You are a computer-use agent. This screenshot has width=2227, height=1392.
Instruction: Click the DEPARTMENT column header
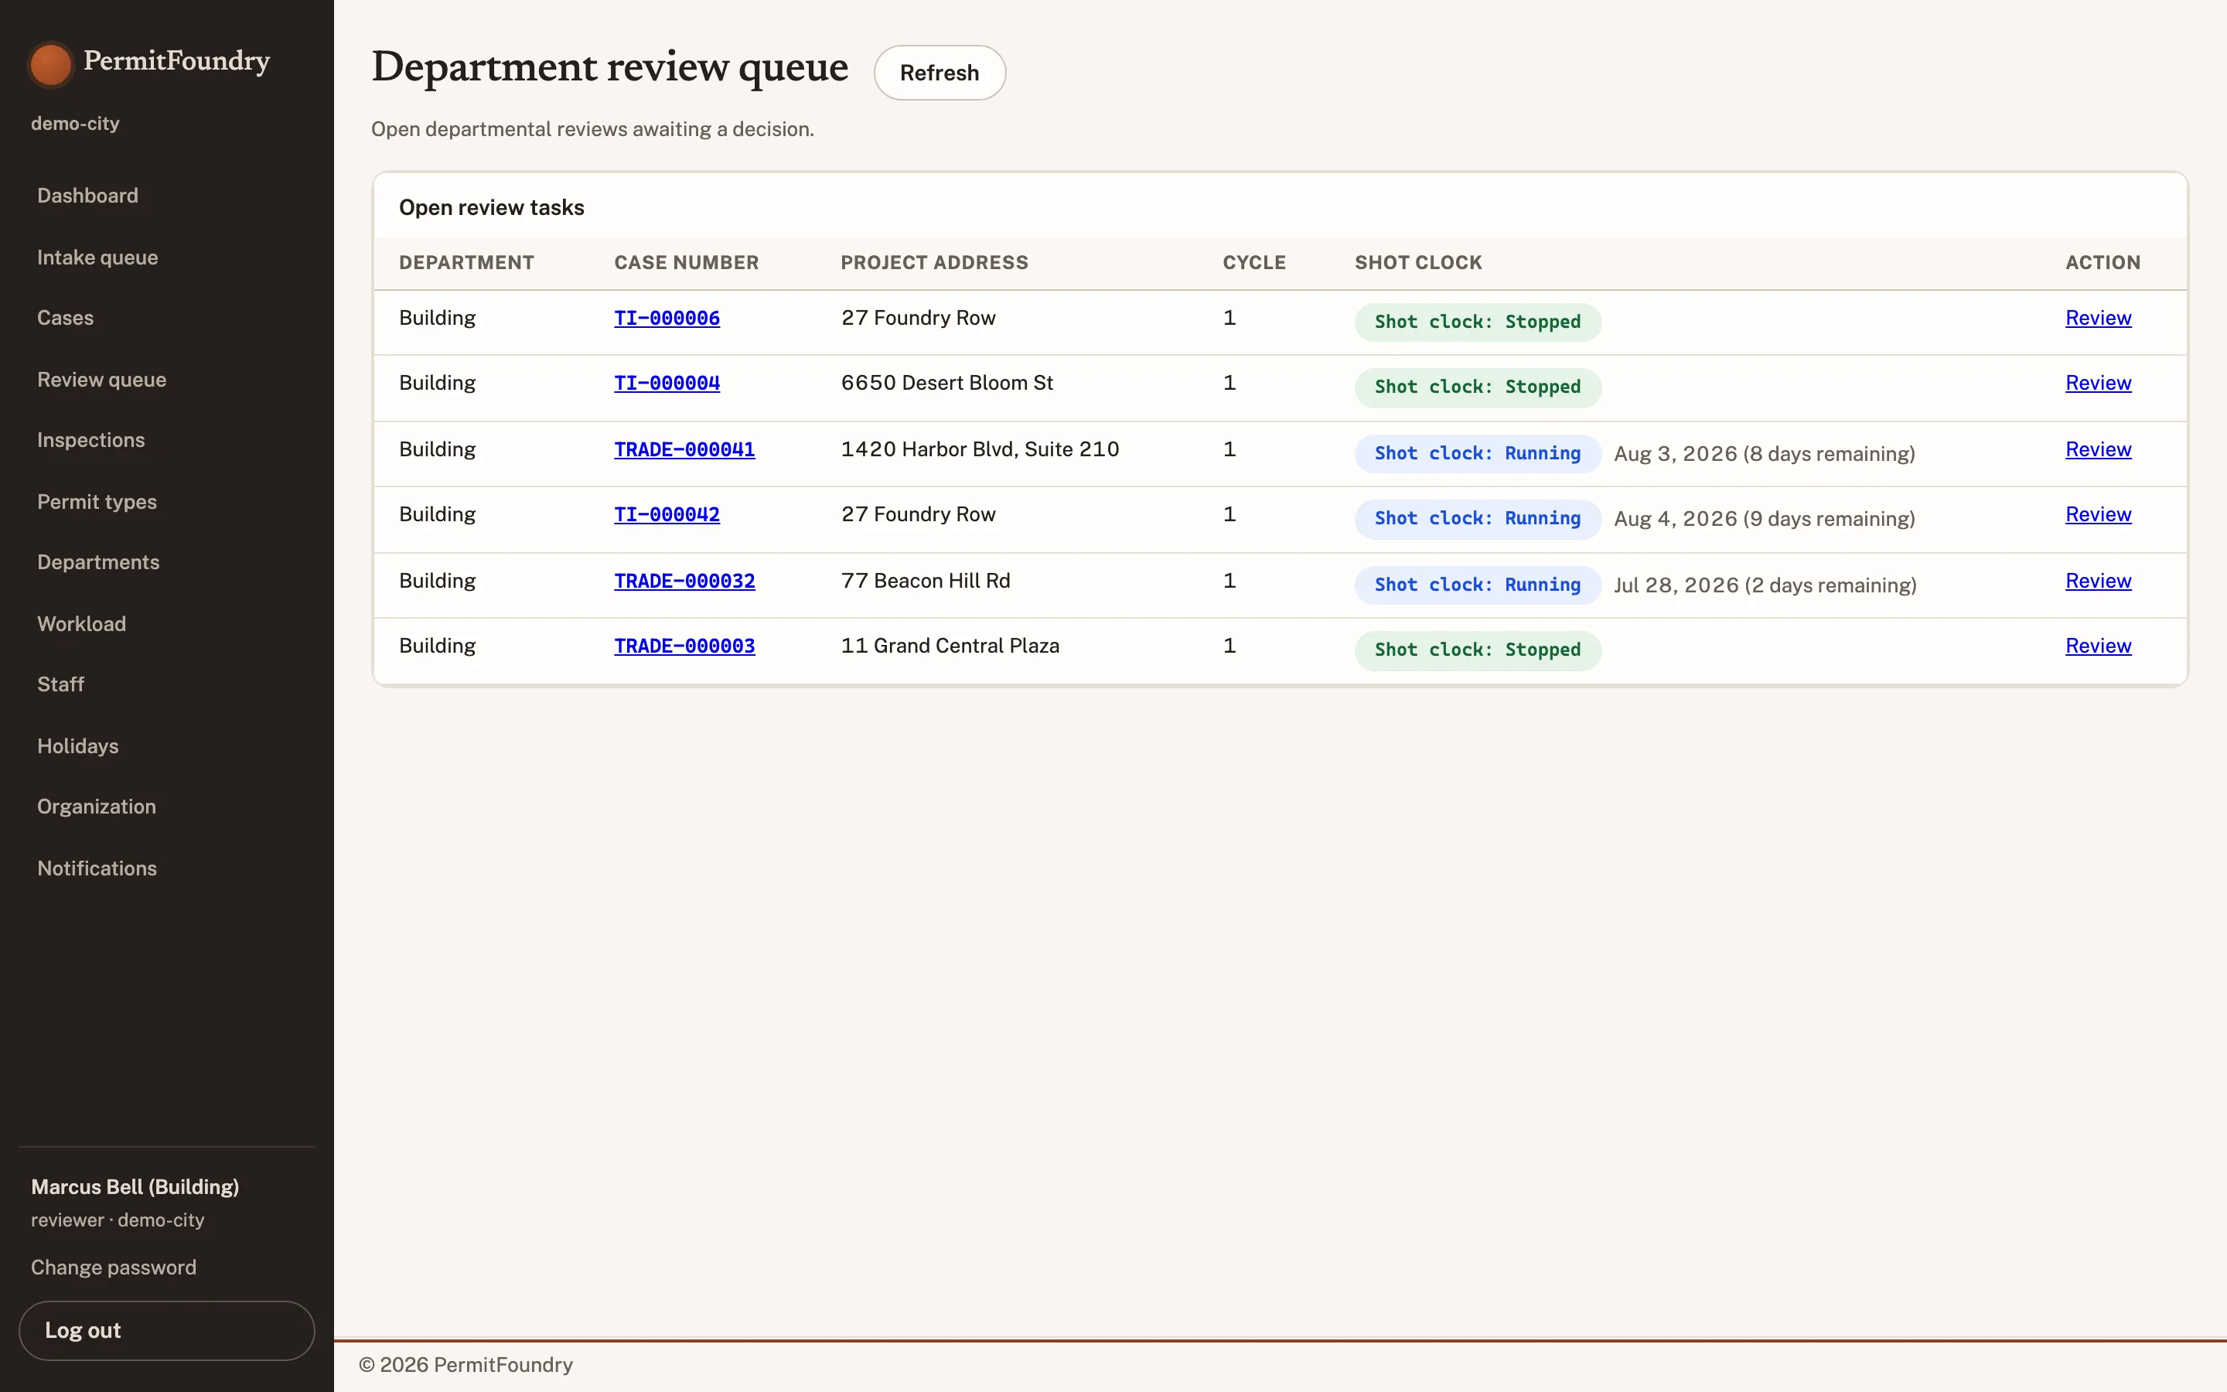point(466,263)
